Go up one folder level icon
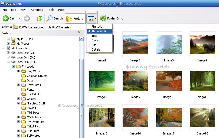This screenshot has height=138, width=219. point(40,18)
